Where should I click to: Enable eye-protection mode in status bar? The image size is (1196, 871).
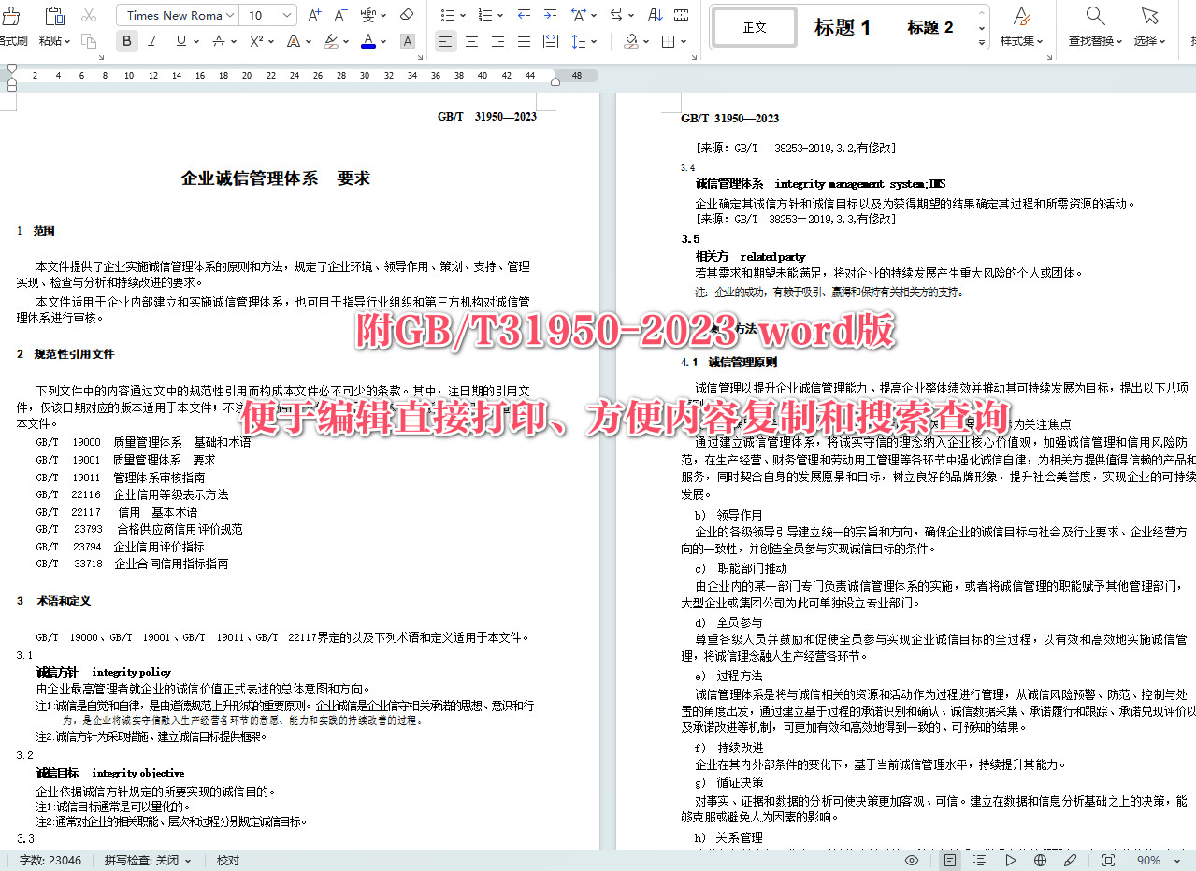(x=912, y=860)
